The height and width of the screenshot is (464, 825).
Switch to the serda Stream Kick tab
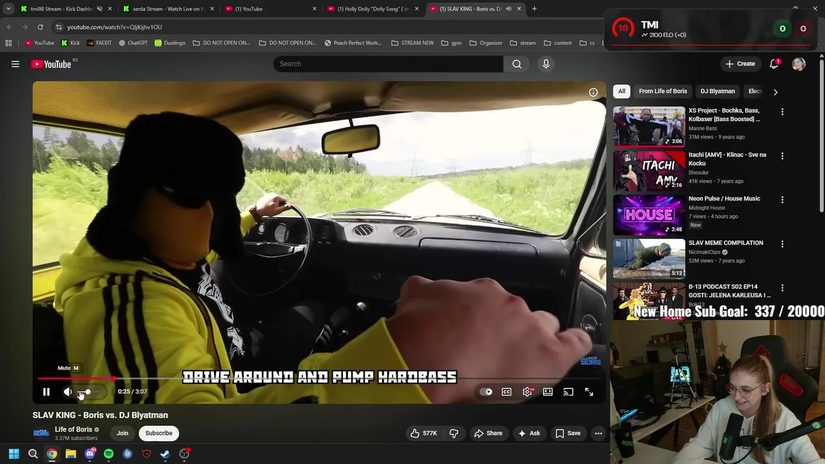coord(168,9)
